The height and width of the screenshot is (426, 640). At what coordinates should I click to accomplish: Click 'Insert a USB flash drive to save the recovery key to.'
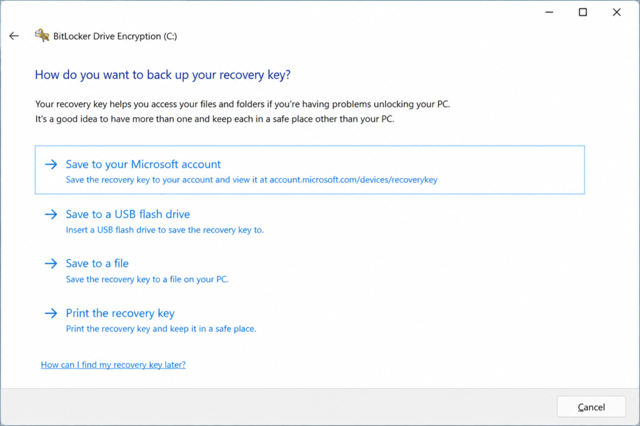point(164,230)
